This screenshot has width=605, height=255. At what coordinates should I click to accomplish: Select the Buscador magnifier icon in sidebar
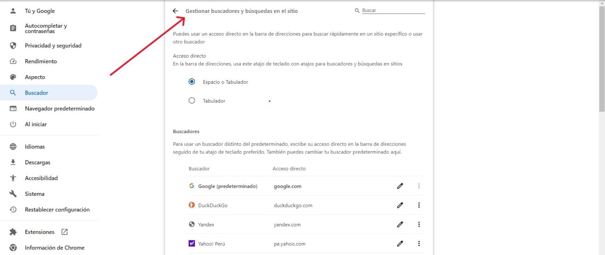[x=13, y=92]
